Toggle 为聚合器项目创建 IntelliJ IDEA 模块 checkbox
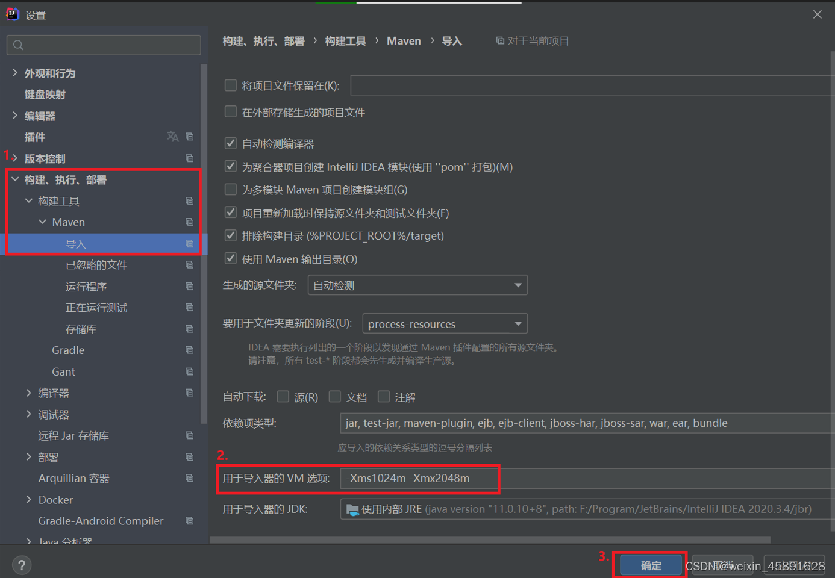The width and height of the screenshot is (835, 578). pyautogui.click(x=230, y=166)
